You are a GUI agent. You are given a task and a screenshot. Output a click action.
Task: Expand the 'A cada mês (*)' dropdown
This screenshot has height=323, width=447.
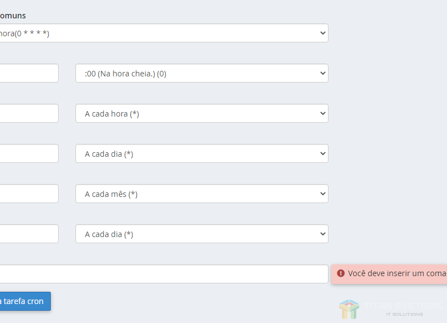pyautogui.click(x=201, y=194)
